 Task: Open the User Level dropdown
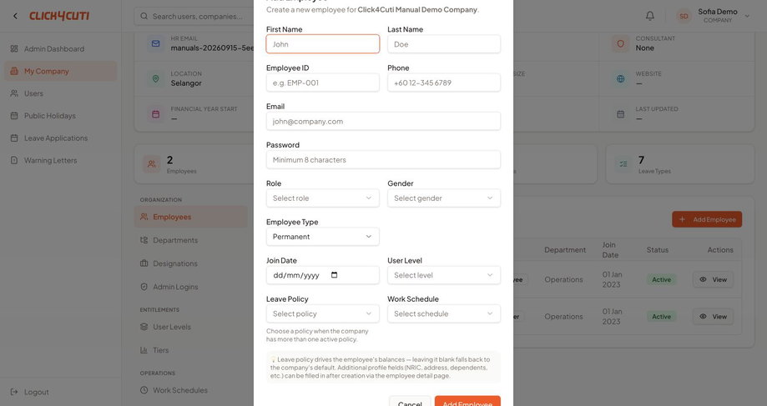tap(444, 275)
